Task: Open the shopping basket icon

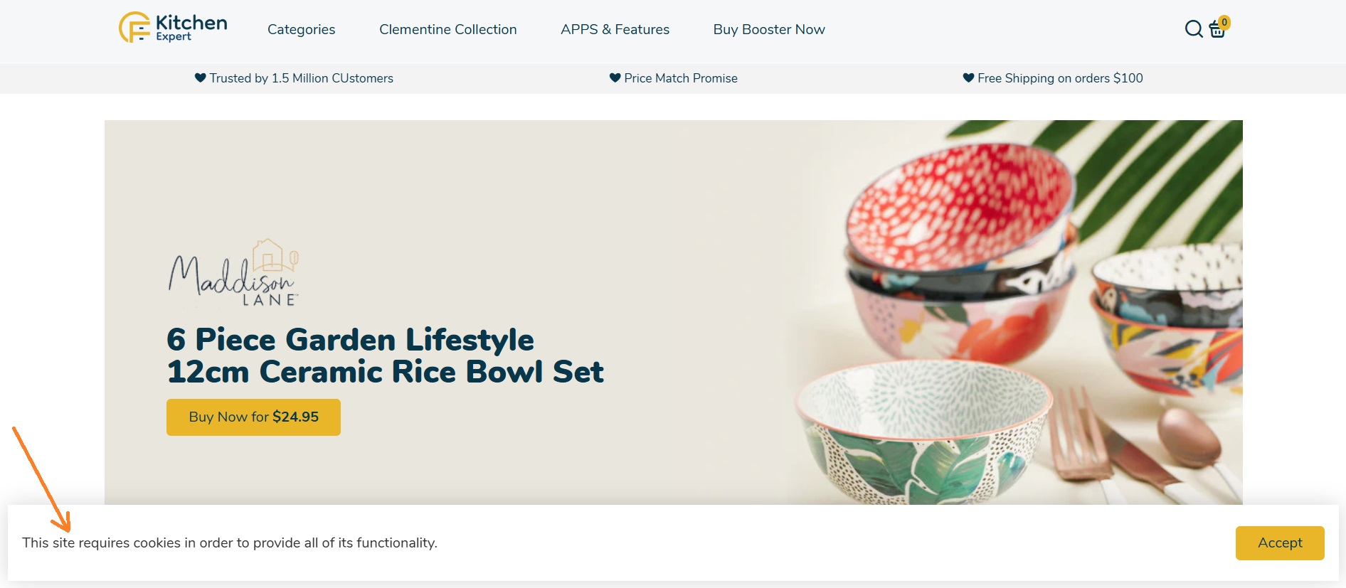Action: (1217, 30)
